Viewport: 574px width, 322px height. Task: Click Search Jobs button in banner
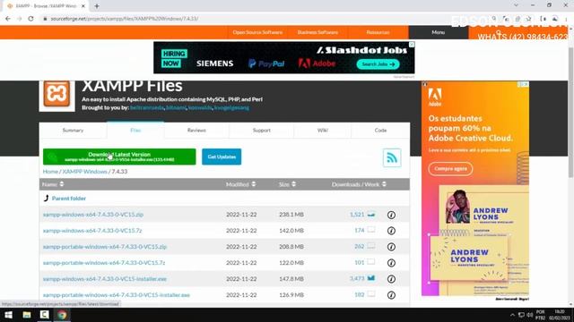tap(378, 64)
